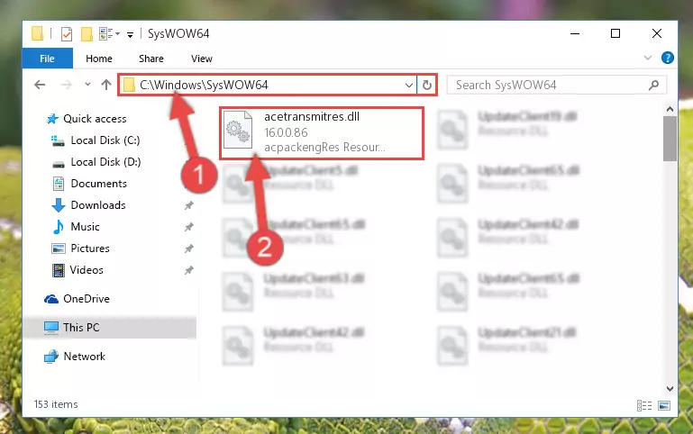Open Documents in the sidebar
This screenshot has width=693, height=434.
click(x=98, y=183)
